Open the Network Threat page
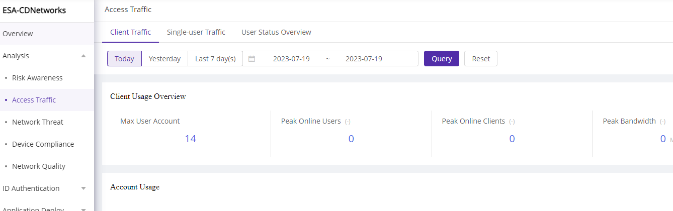Screen dimensions: 673x211 coord(38,122)
